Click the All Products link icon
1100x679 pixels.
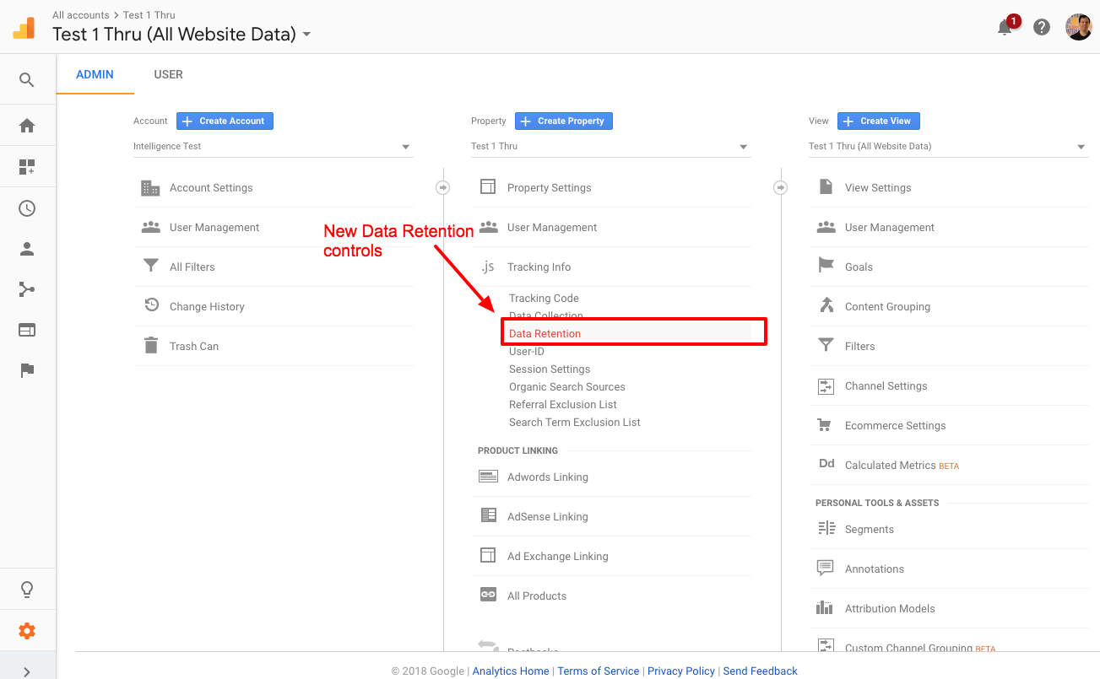488,595
